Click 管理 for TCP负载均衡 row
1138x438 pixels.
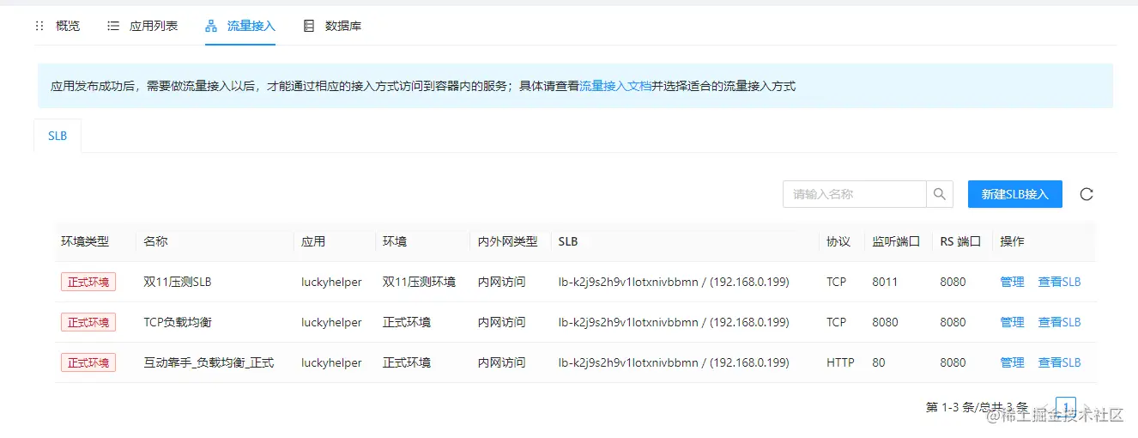click(1012, 322)
